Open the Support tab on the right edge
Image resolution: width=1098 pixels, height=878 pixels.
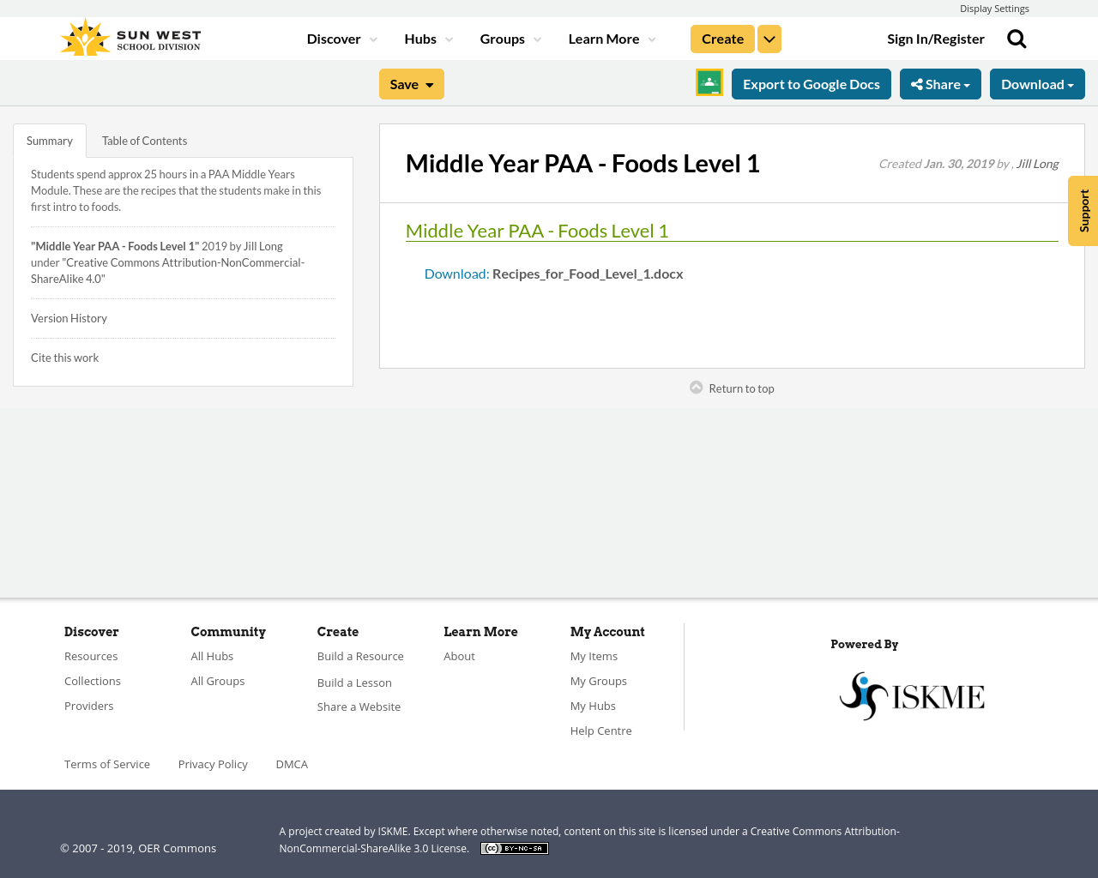[1083, 211]
